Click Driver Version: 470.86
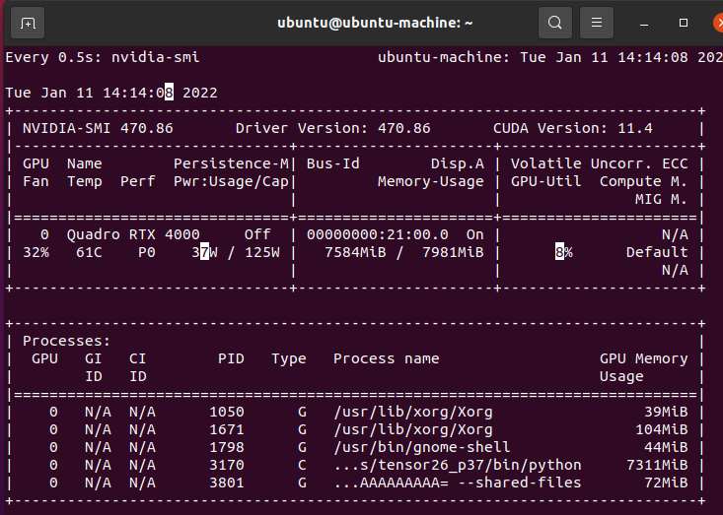Viewport: 723px width, 515px height. (333, 128)
